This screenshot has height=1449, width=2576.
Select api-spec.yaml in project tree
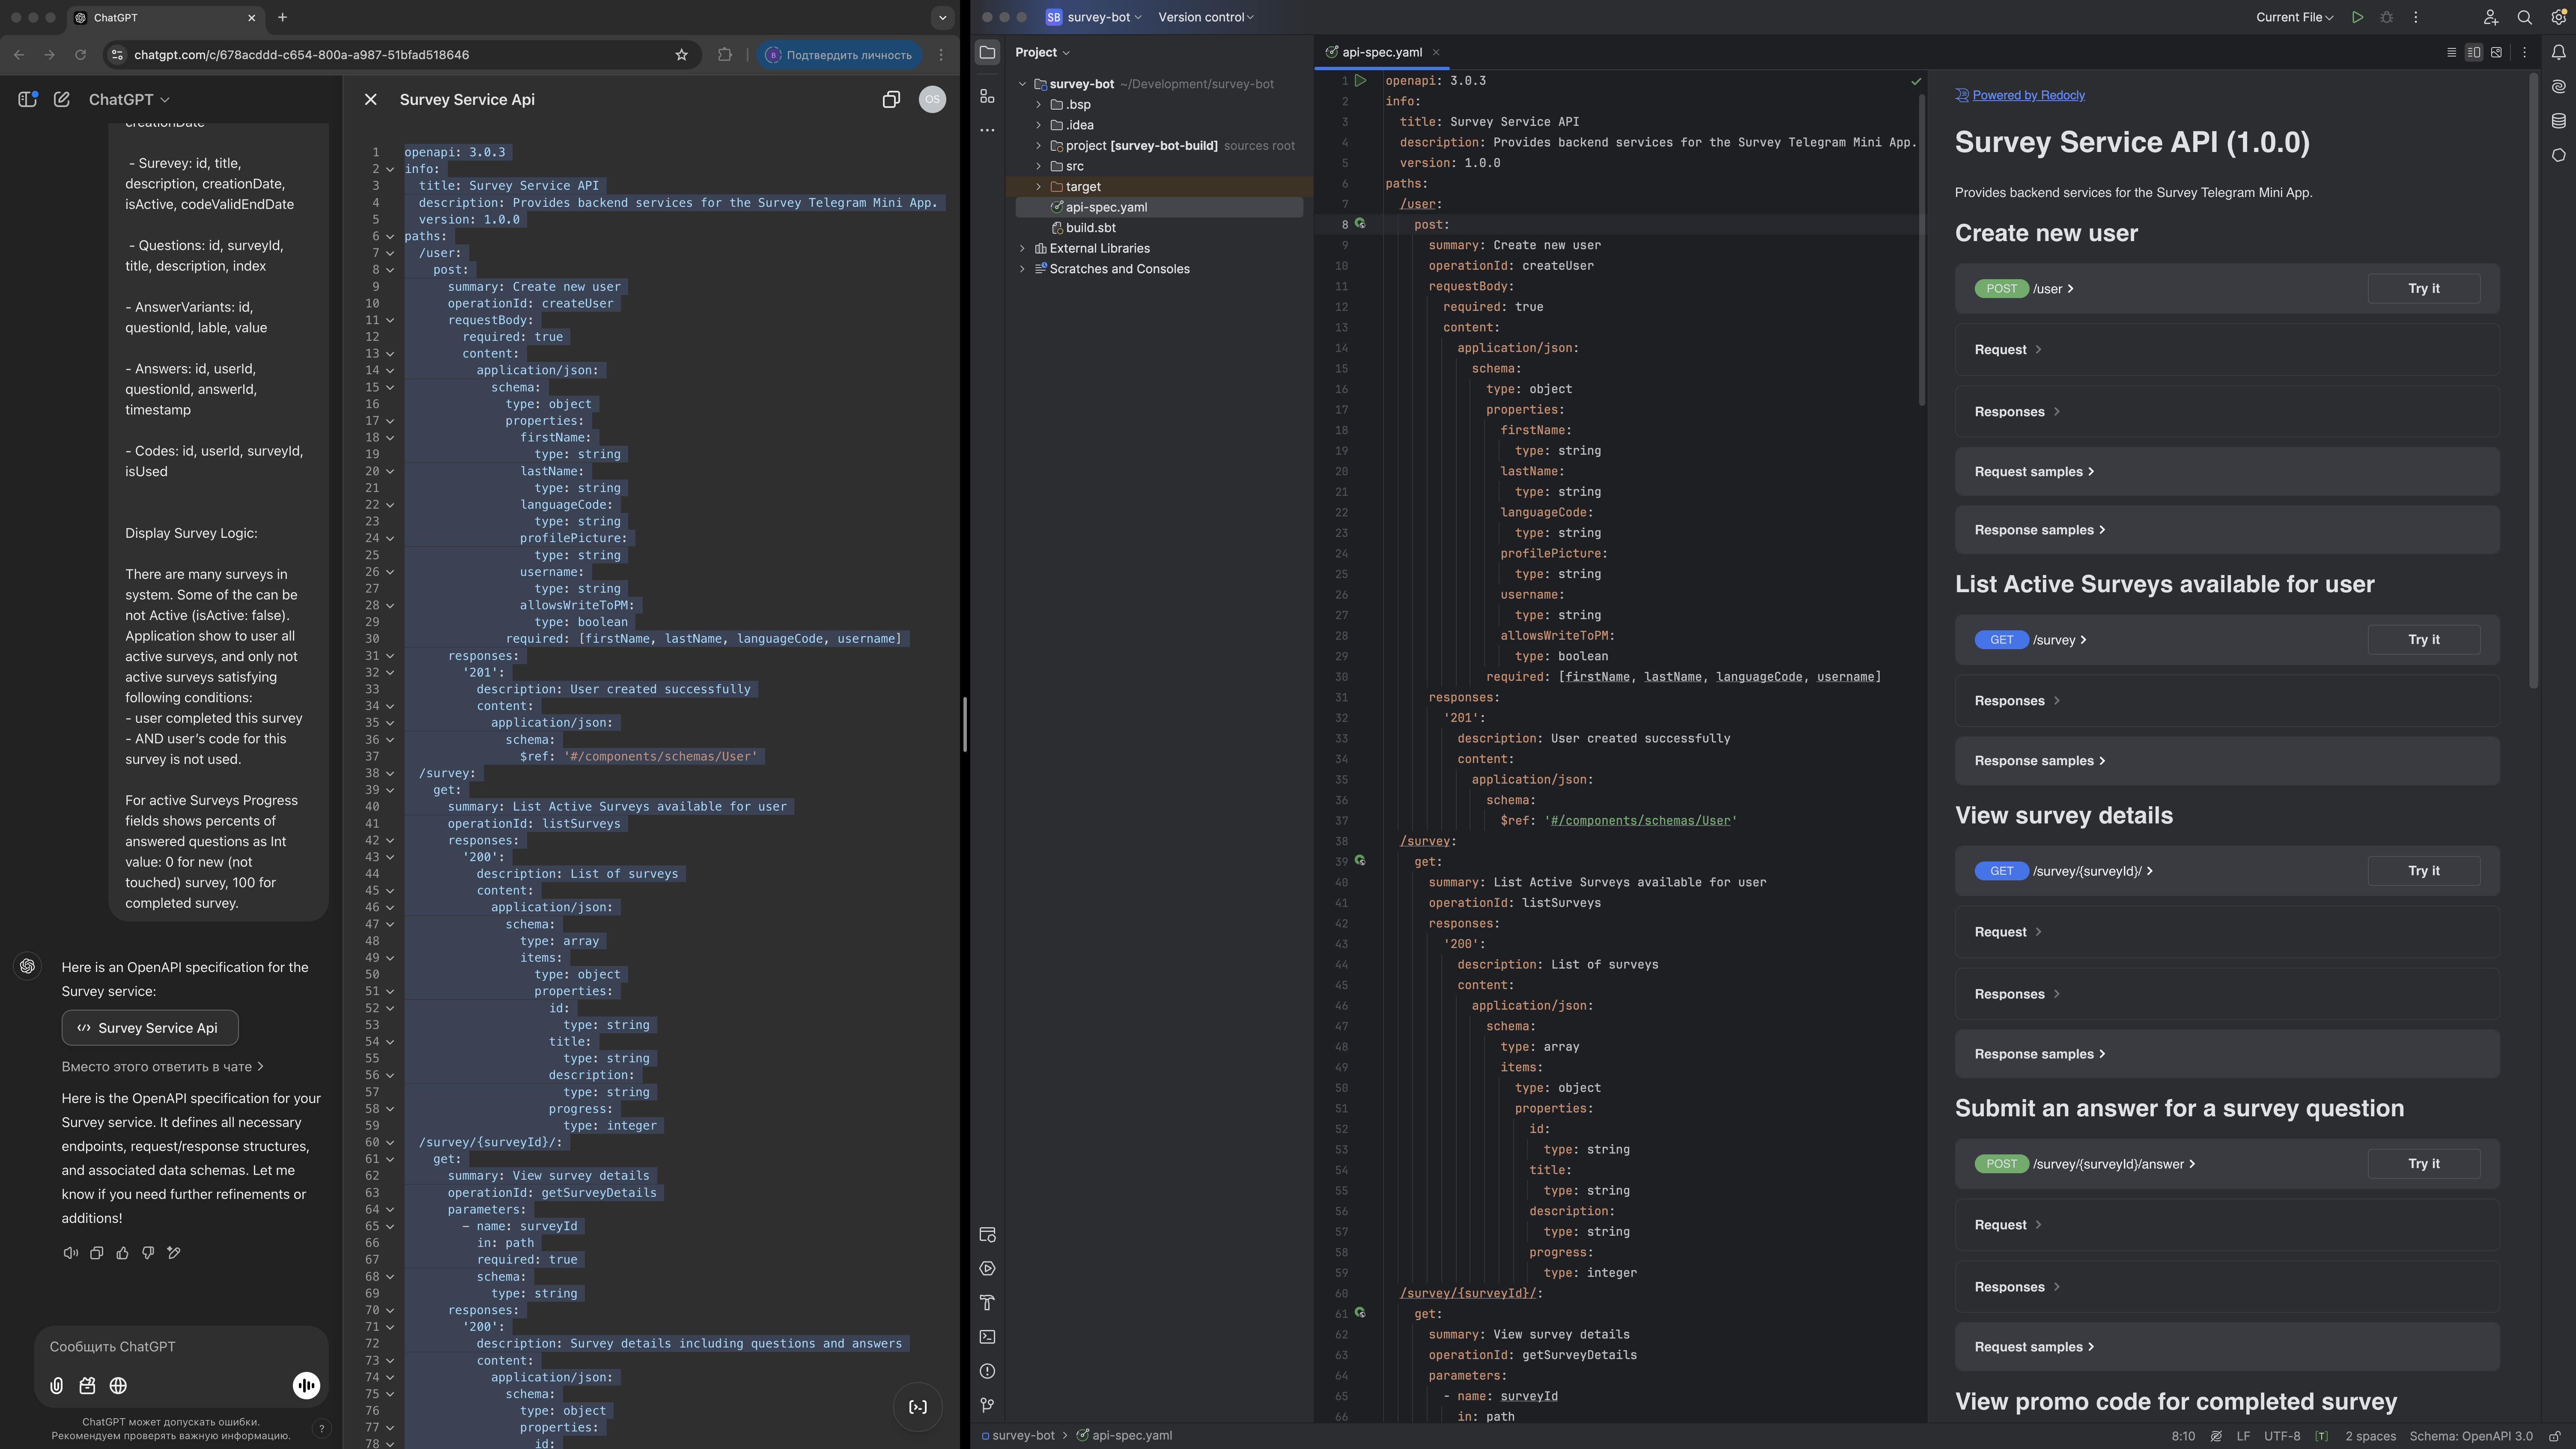click(1159, 207)
